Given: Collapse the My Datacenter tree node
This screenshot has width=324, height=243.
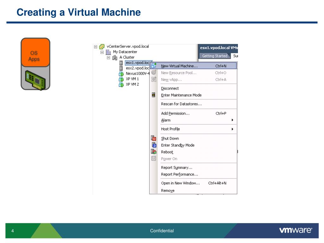Looking at the screenshot, I should pyautogui.click(x=102, y=52).
